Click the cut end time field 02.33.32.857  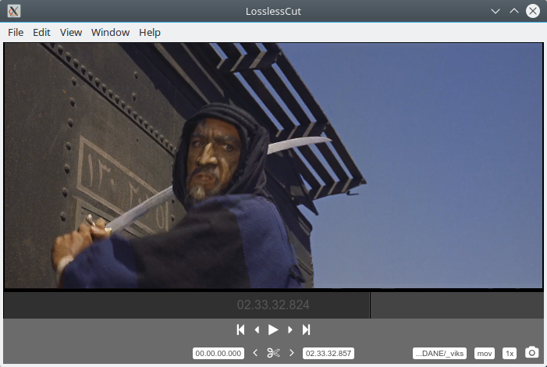tap(329, 354)
